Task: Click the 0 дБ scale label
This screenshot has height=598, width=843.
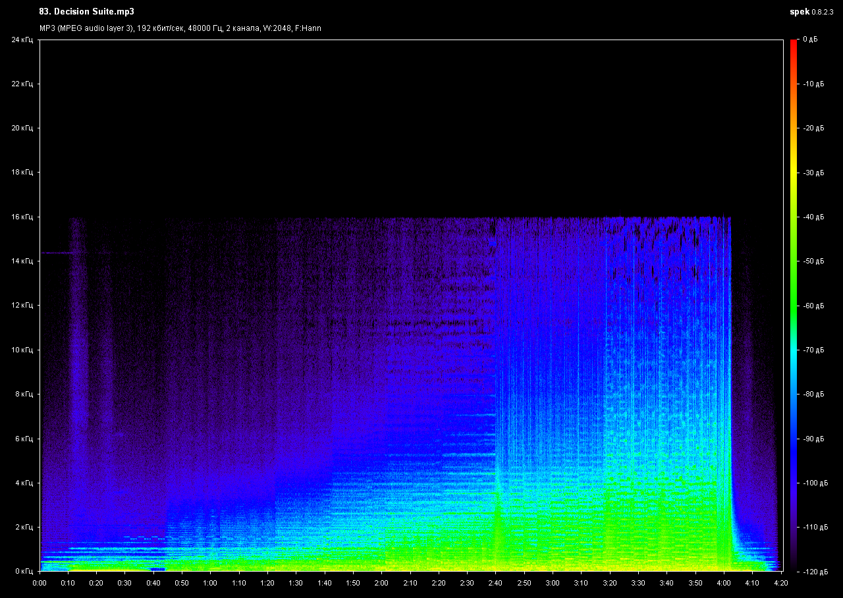Action: [810, 40]
